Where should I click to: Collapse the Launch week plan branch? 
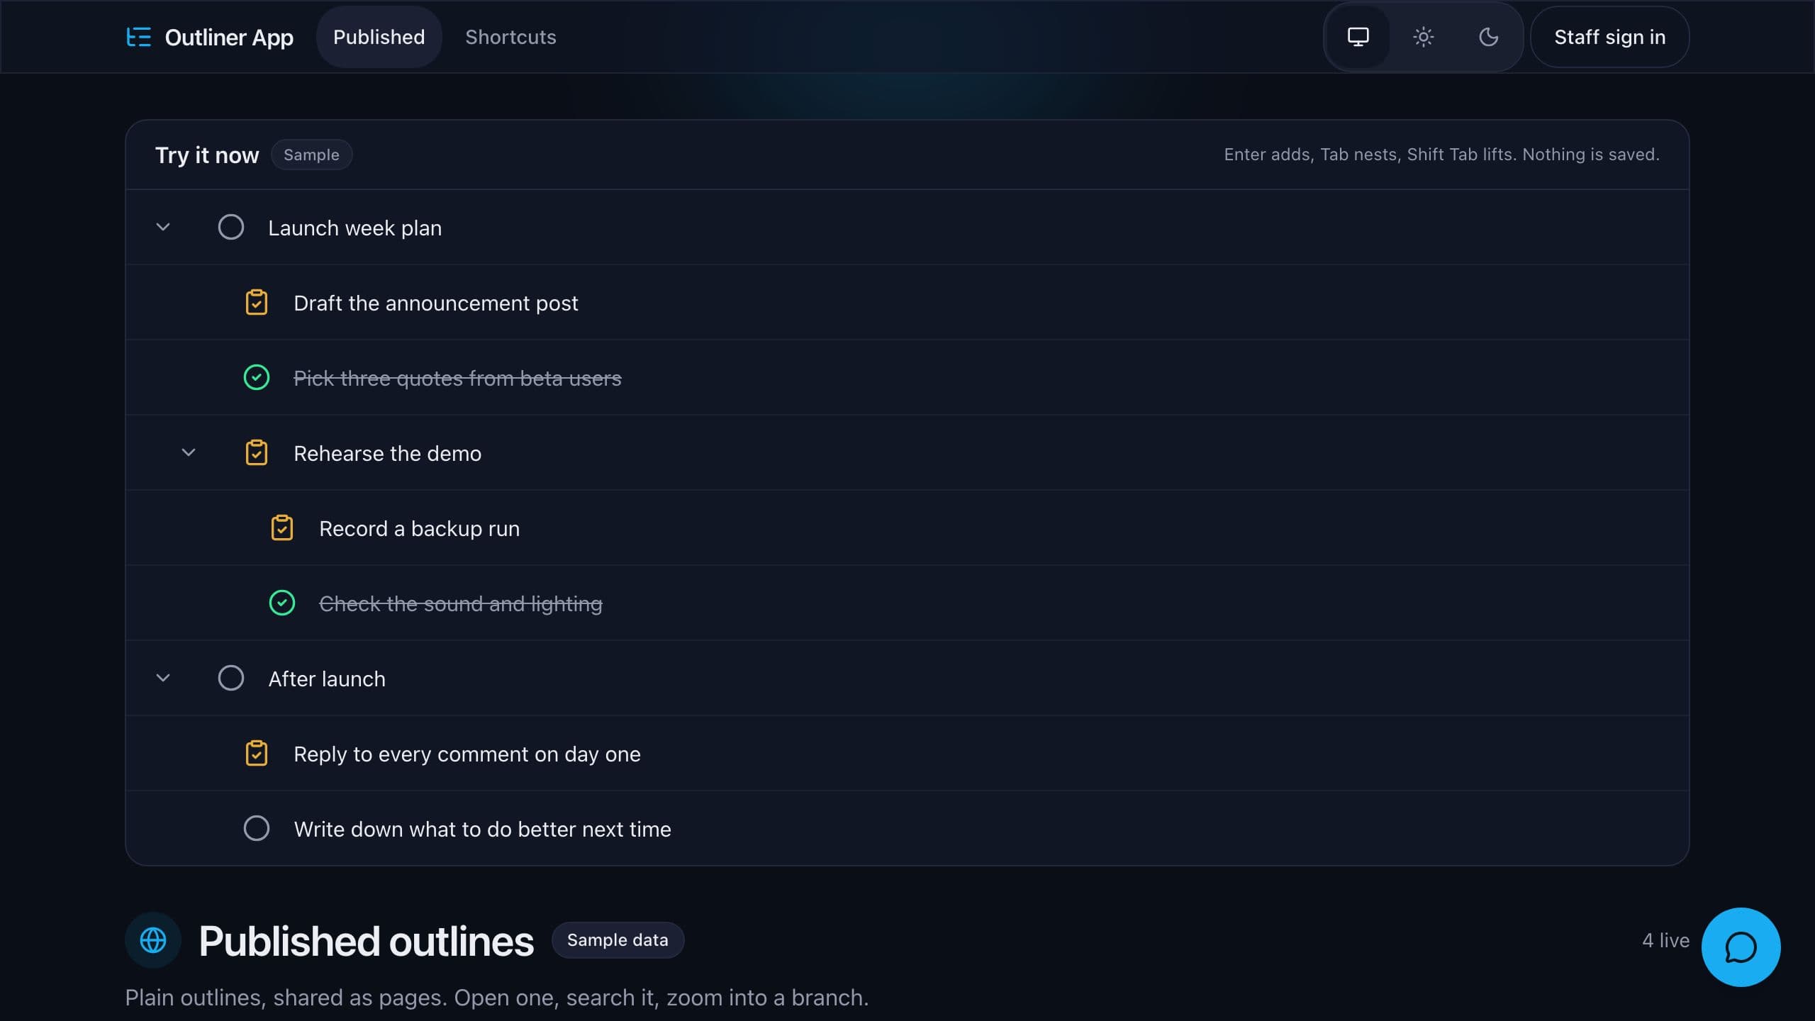tap(163, 228)
